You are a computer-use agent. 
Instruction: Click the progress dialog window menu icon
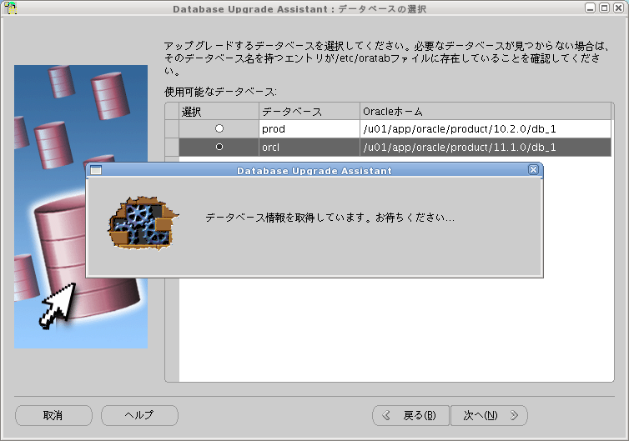pos(96,170)
